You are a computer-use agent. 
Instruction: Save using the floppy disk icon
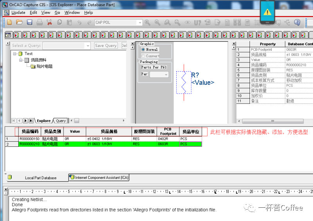coord(29,22)
